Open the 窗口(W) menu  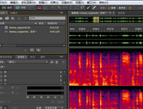click(91, 3)
